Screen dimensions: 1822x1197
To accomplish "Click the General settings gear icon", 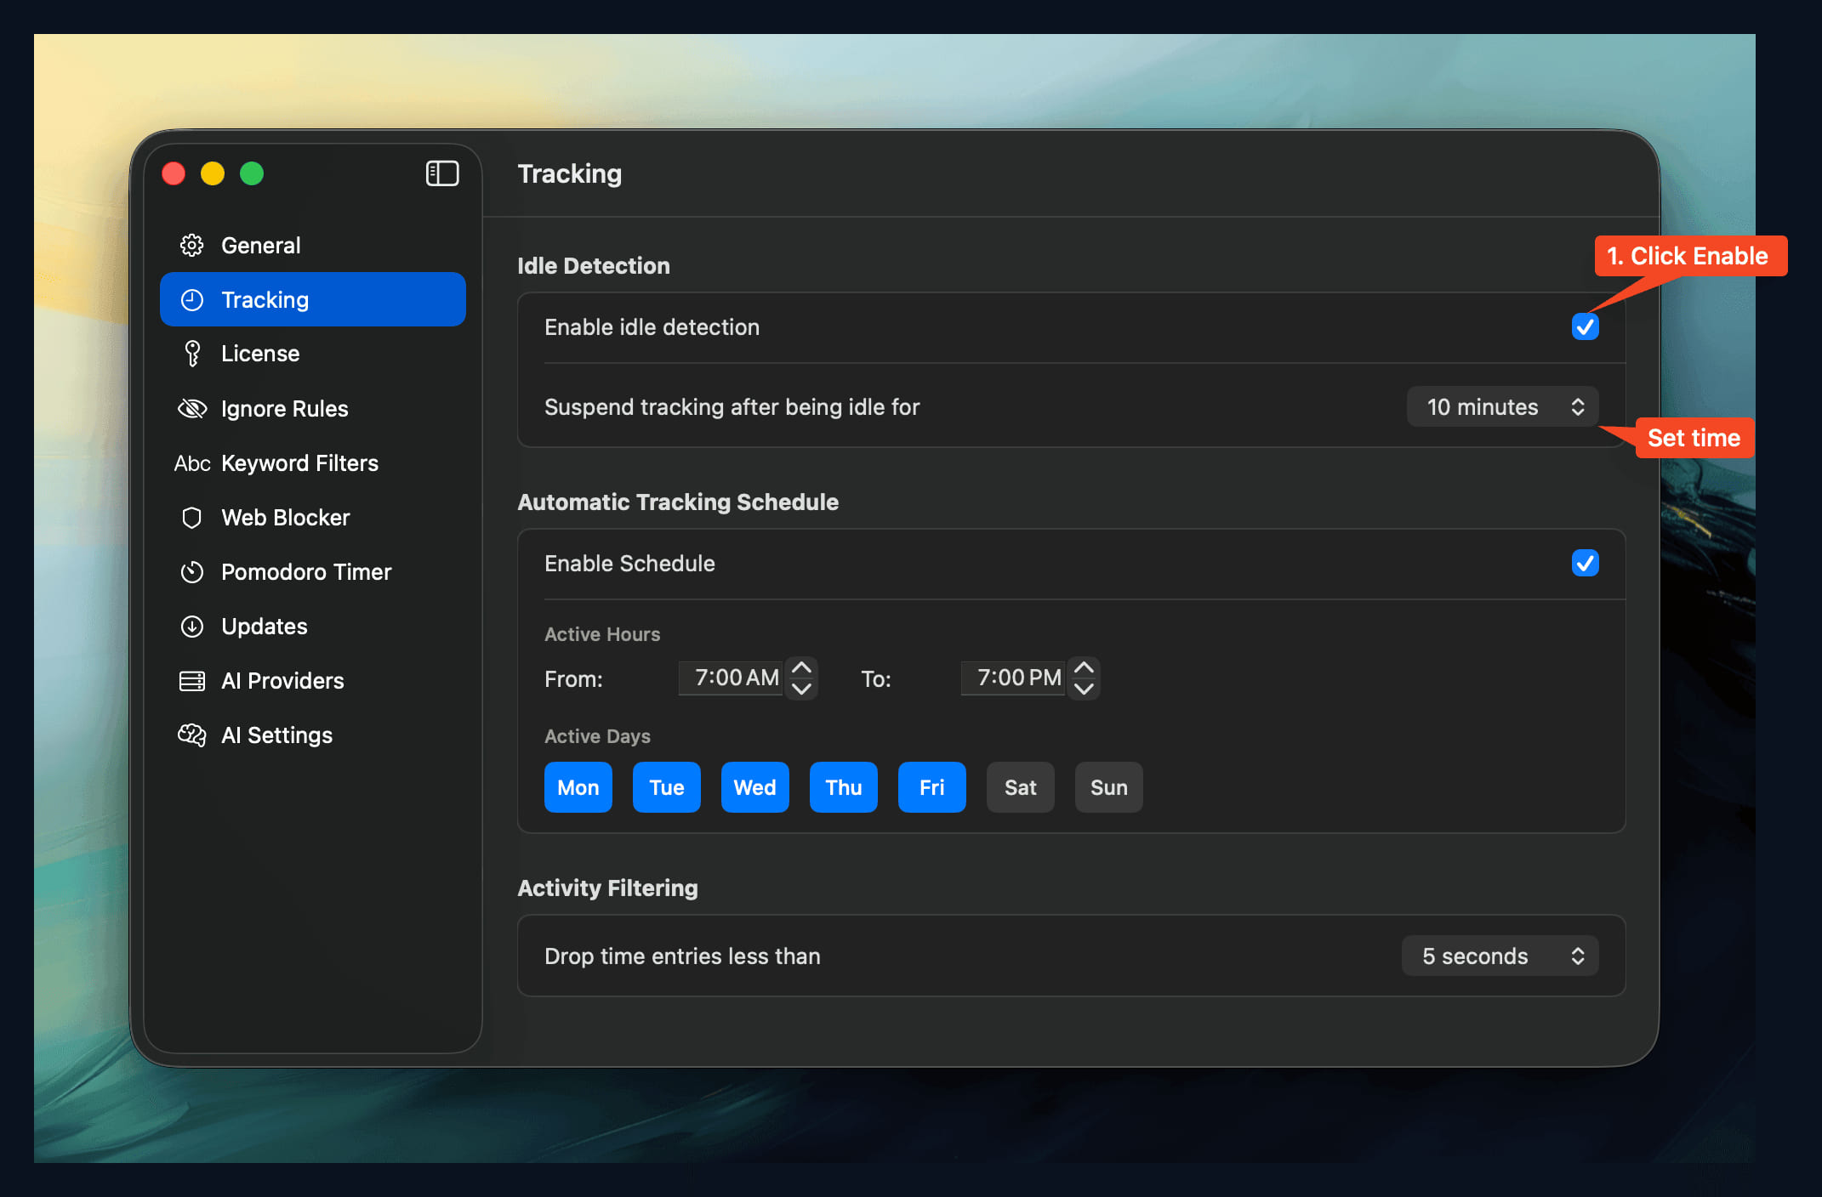I will coord(192,245).
